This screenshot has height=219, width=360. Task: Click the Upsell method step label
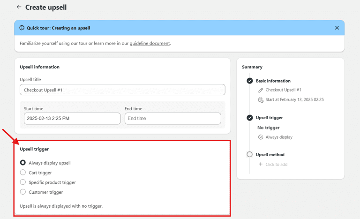pos(270,154)
